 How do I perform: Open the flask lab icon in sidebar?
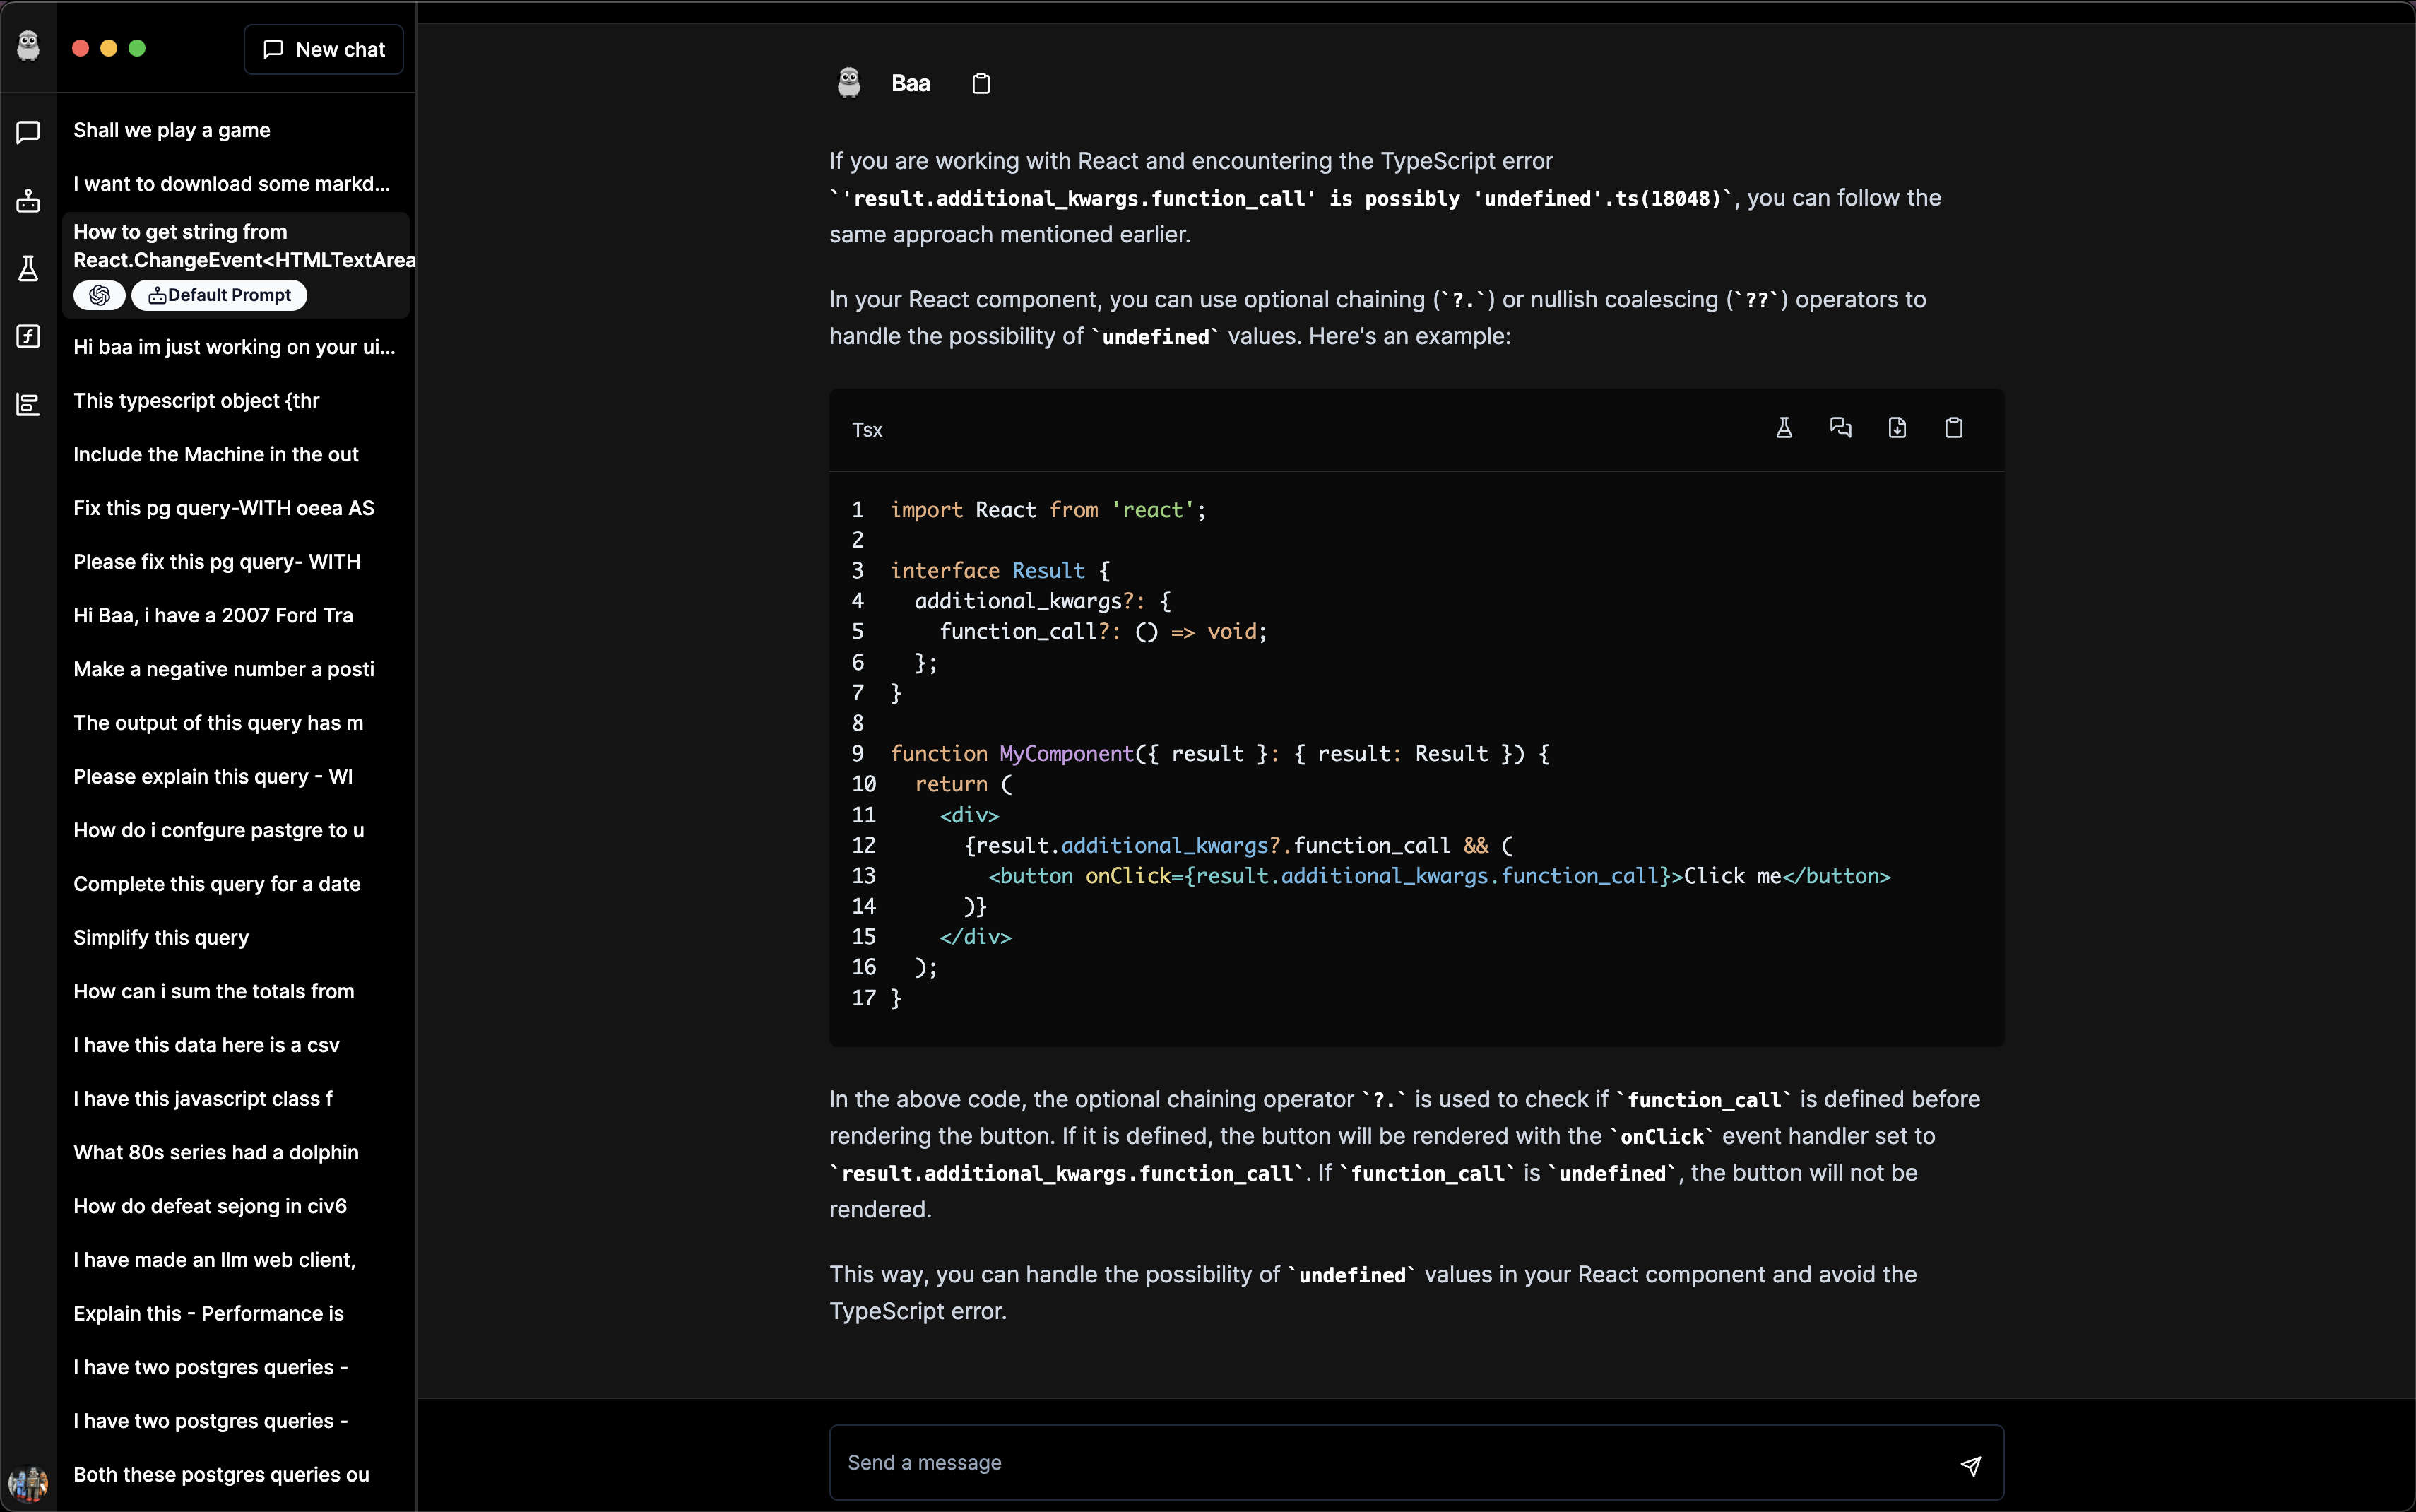coord(28,268)
